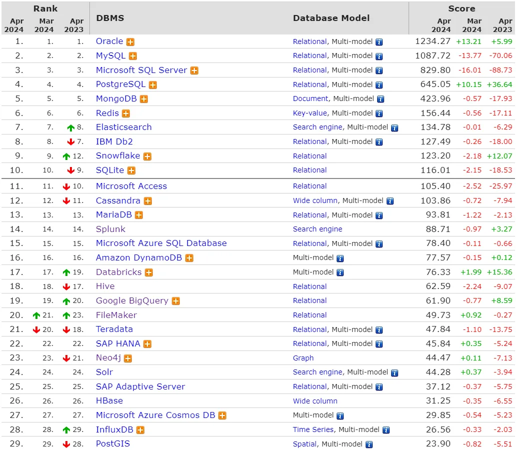Open the IBM Db2 link
The width and height of the screenshot is (516, 450).
click(x=114, y=141)
